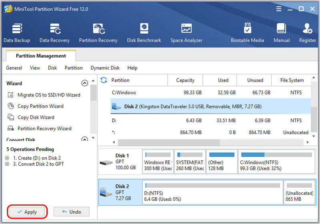This screenshot has width=320, height=224.
Task: Start Copy Partition Wizard
Action: (x=40, y=106)
